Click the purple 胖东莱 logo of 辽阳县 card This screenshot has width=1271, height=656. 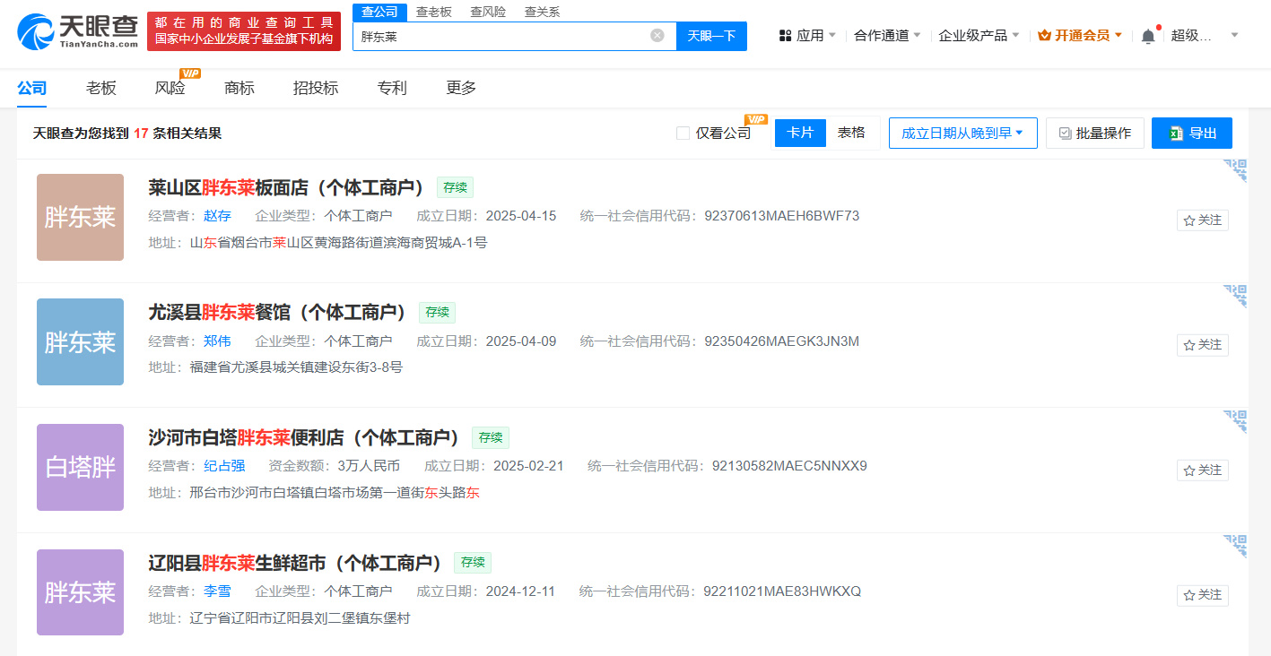tap(80, 592)
